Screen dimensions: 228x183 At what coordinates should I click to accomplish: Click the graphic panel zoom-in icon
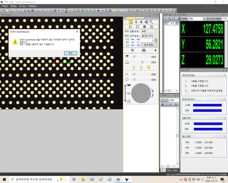pyautogui.click(x=163, y=100)
